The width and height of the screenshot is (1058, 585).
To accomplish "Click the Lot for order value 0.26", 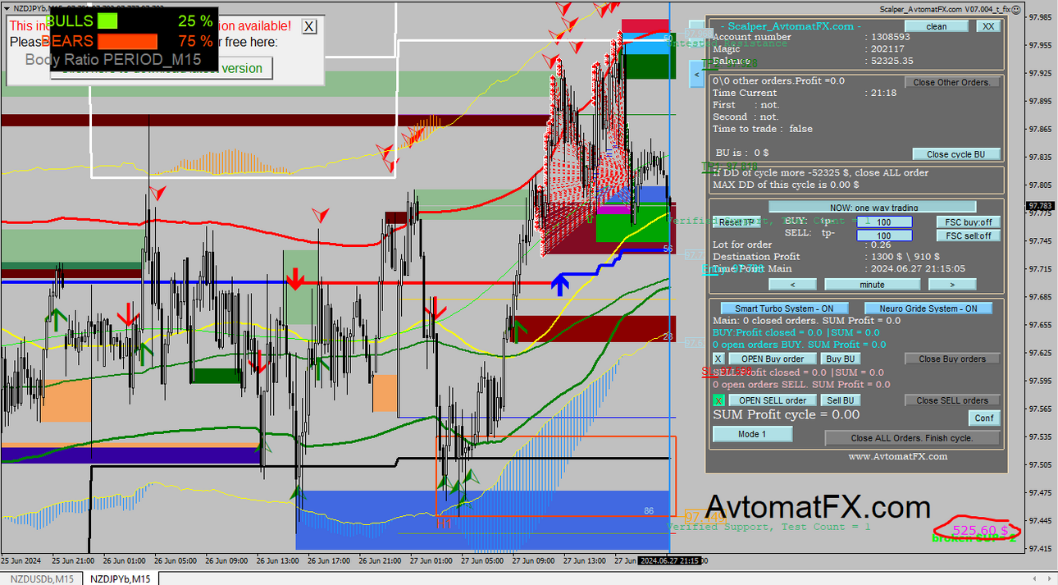I will coord(880,245).
